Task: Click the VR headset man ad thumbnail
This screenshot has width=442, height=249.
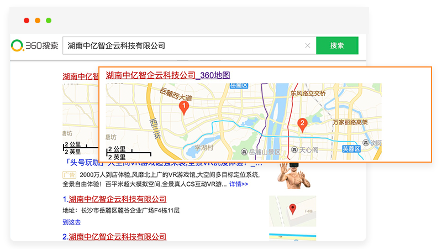Action: tap(293, 175)
